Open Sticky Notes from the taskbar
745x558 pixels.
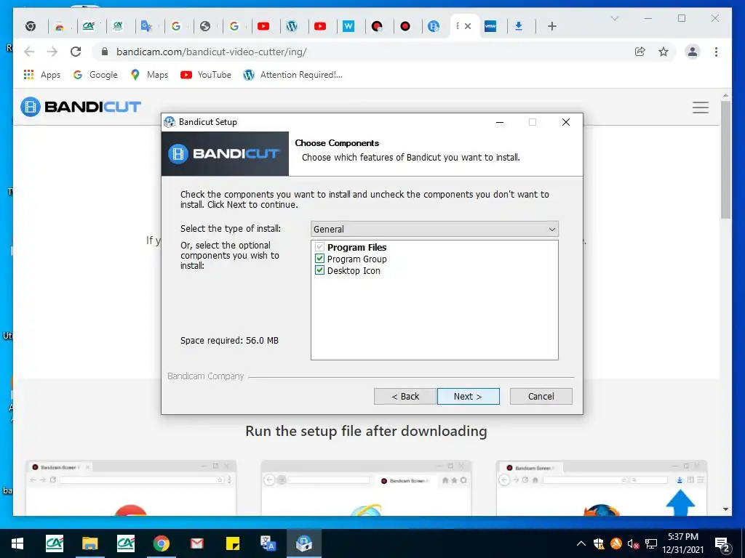click(232, 543)
